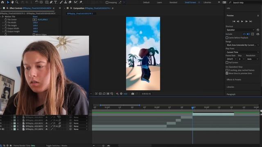The image size is (262, 147).
Task: Select the Type text tool
Action: (56, 2)
